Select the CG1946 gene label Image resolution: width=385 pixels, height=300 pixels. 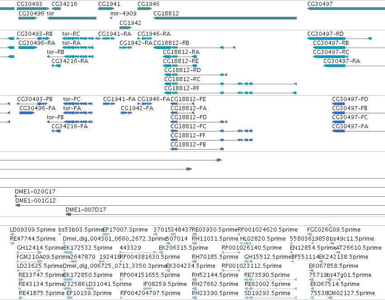click(148, 4)
